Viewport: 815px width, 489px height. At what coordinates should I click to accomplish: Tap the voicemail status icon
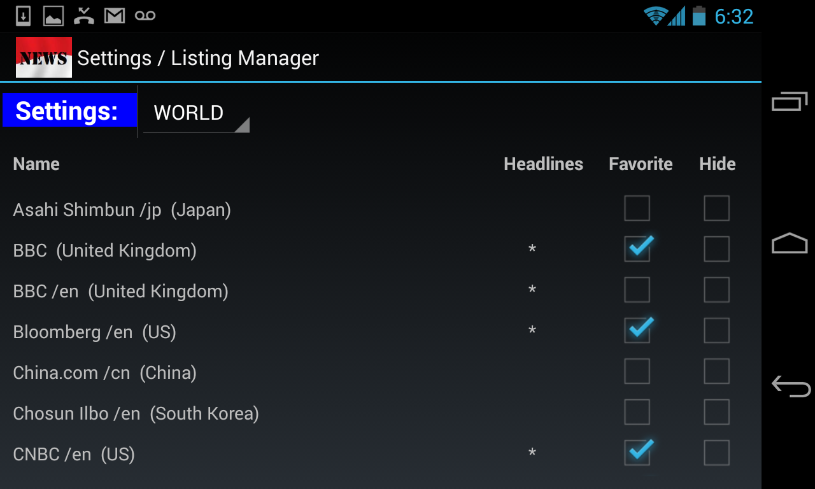click(145, 16)
